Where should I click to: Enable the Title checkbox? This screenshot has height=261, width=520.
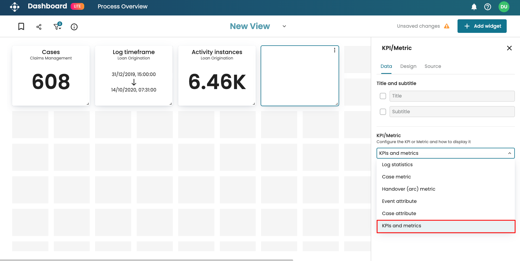pos(383,96)
